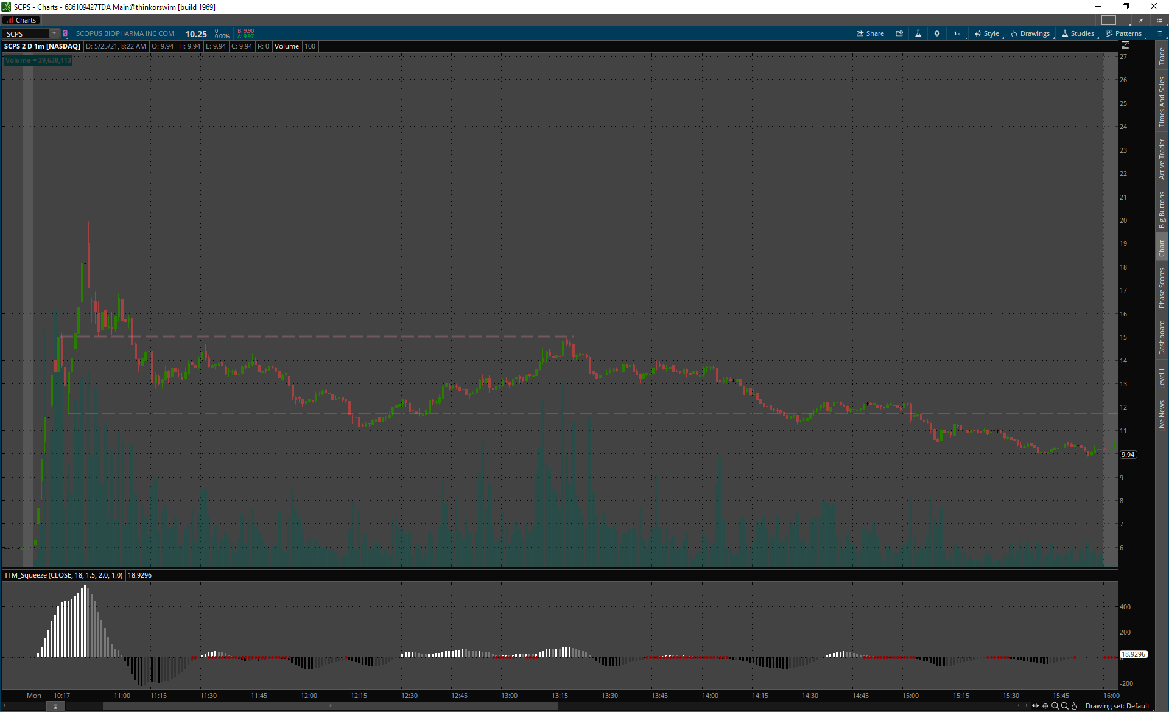The image size is (1169, 712).
Task: Toggle the purple symbol link 9 indicator
Action: point(65,33)
